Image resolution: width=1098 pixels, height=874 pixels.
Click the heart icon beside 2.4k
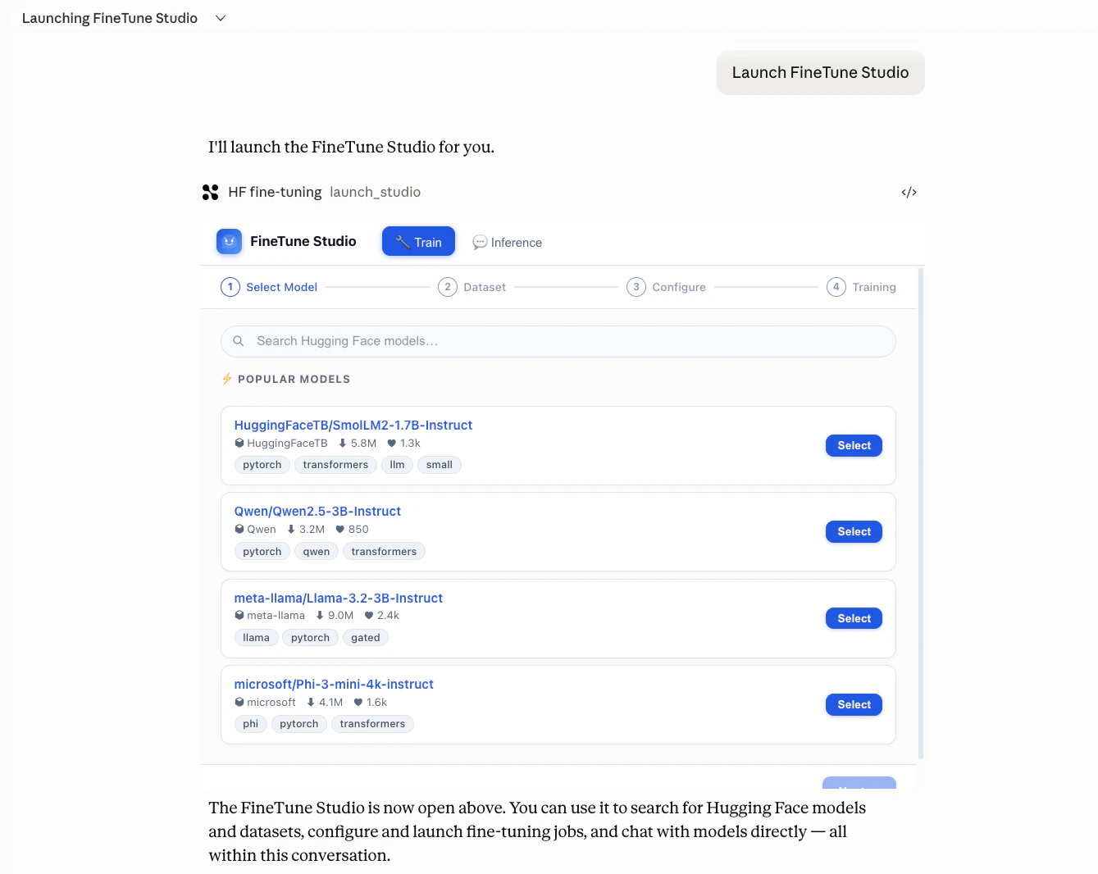pos(369,615)
